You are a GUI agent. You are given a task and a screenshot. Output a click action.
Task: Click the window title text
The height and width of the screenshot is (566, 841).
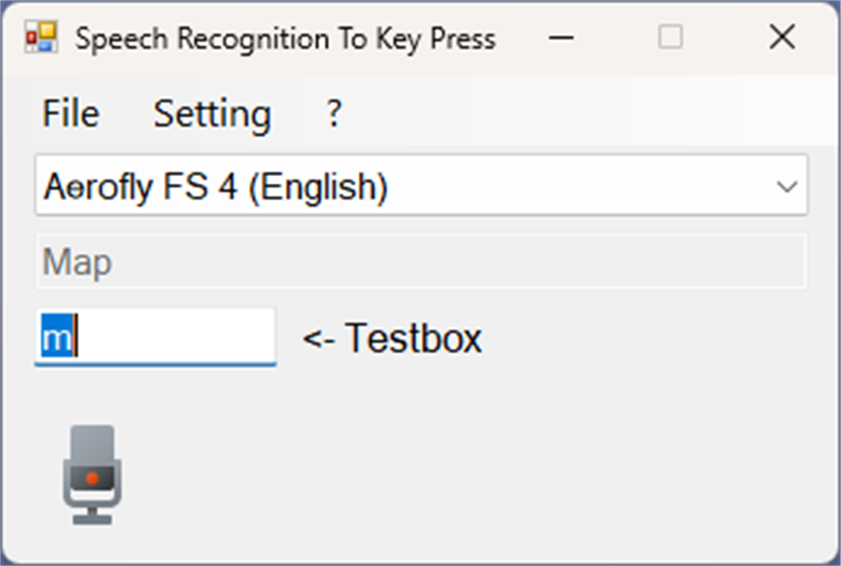click(286, 39)
